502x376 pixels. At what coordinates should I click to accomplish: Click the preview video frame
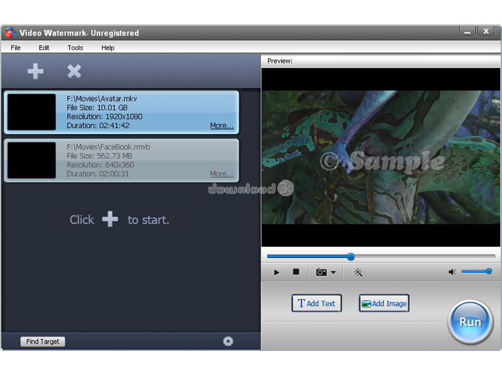pyautogui.click(x=381, y=157)
